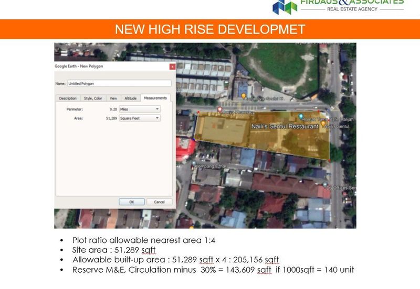The height and width of the screenshot is (289, 420).
Task: Open the Area units dropdown (Square Feet)
Action: [139, 118]
